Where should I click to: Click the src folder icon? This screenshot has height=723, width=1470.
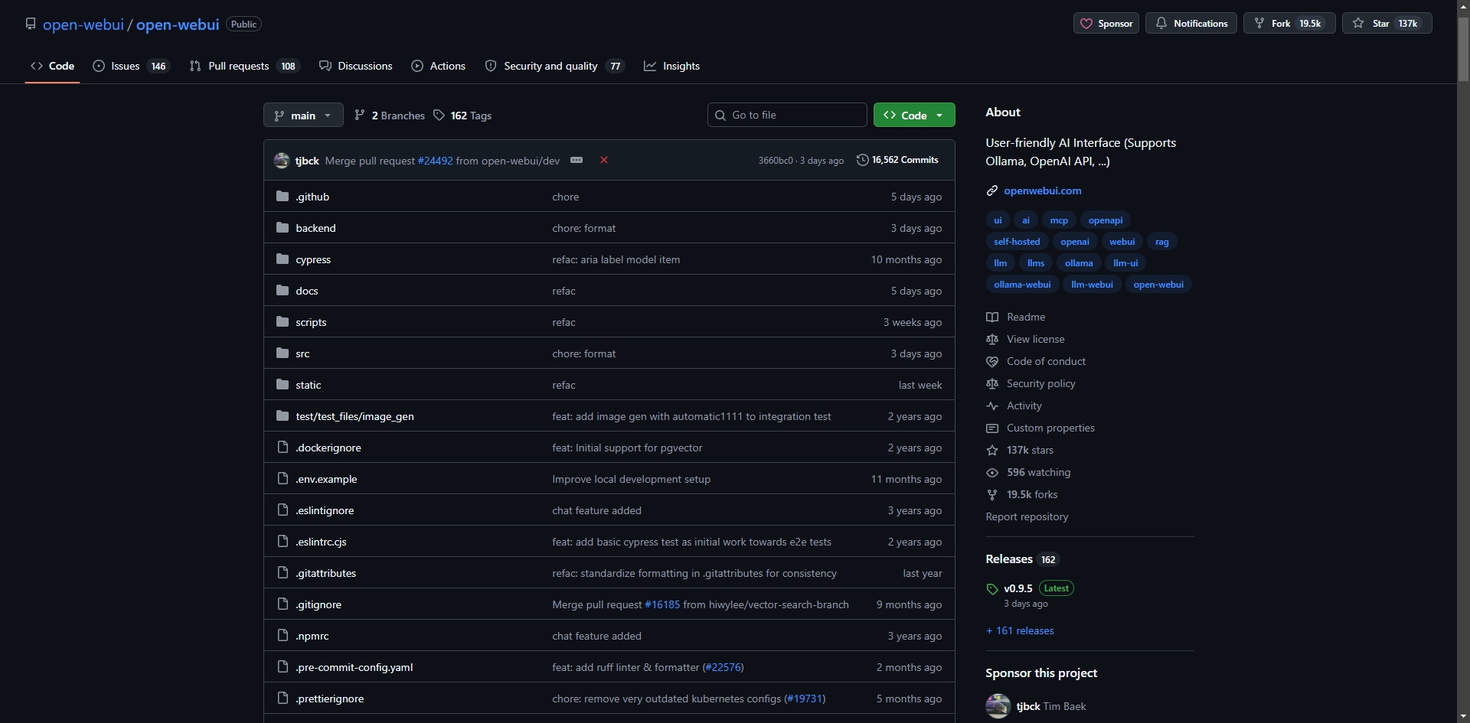(283, 353)
